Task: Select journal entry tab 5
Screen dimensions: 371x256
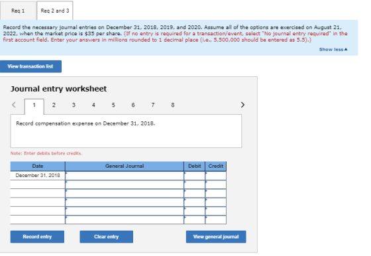Action: pos(113,105)
